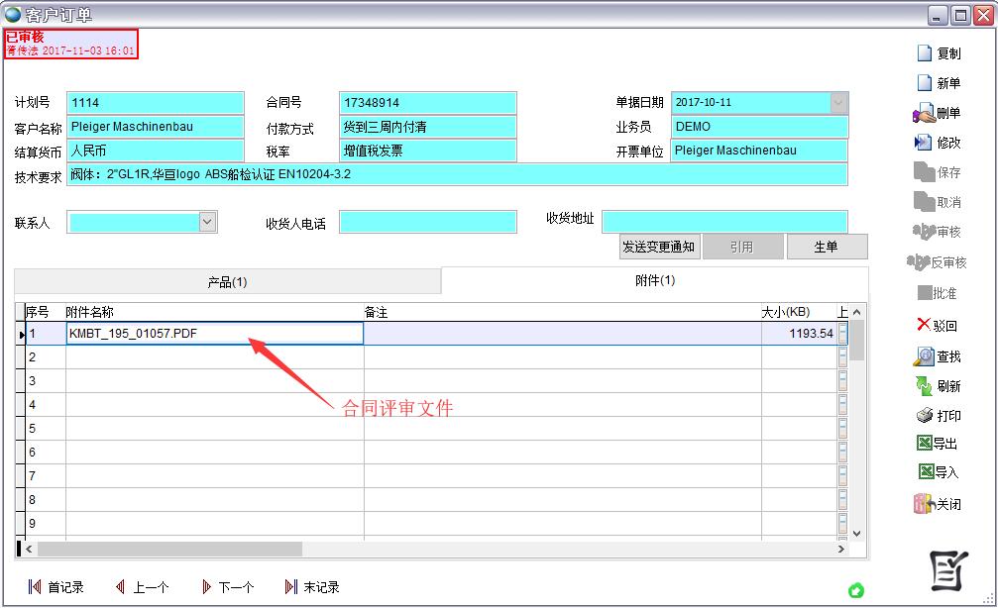998x608 pixels.
Task: Open search with the 查找 icon
Action: (x=924, y=356)
